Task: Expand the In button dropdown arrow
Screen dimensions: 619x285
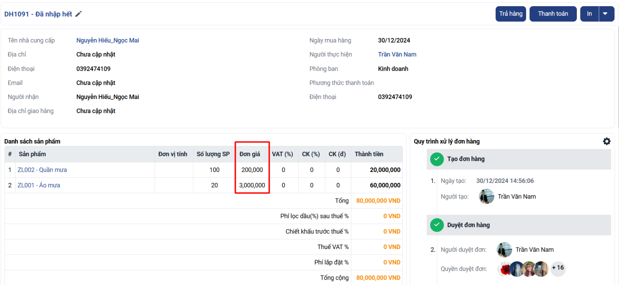Action: click(606, 14)
